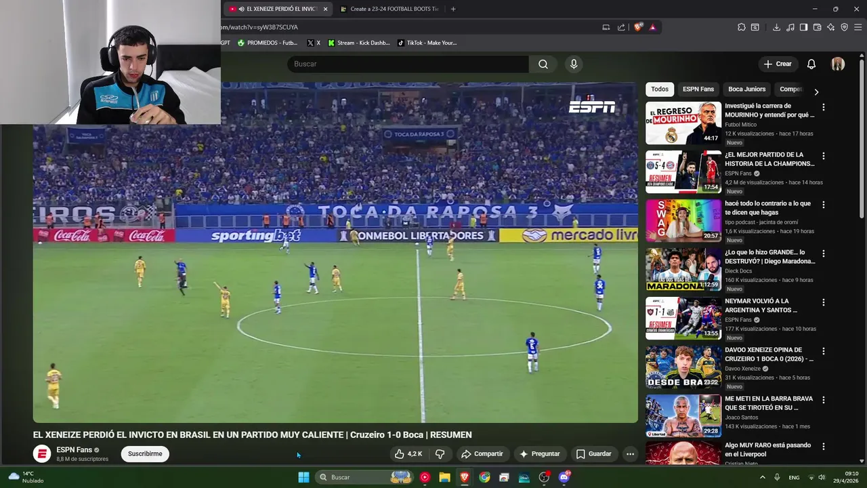Image resolution: width=867 pixels, height=488 pixels.
Task: Open the browser extensions puzzle icon
Action: coord(742,27)
